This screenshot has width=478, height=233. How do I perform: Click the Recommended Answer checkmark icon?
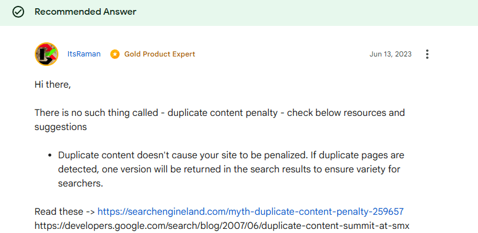click(18, 12)
